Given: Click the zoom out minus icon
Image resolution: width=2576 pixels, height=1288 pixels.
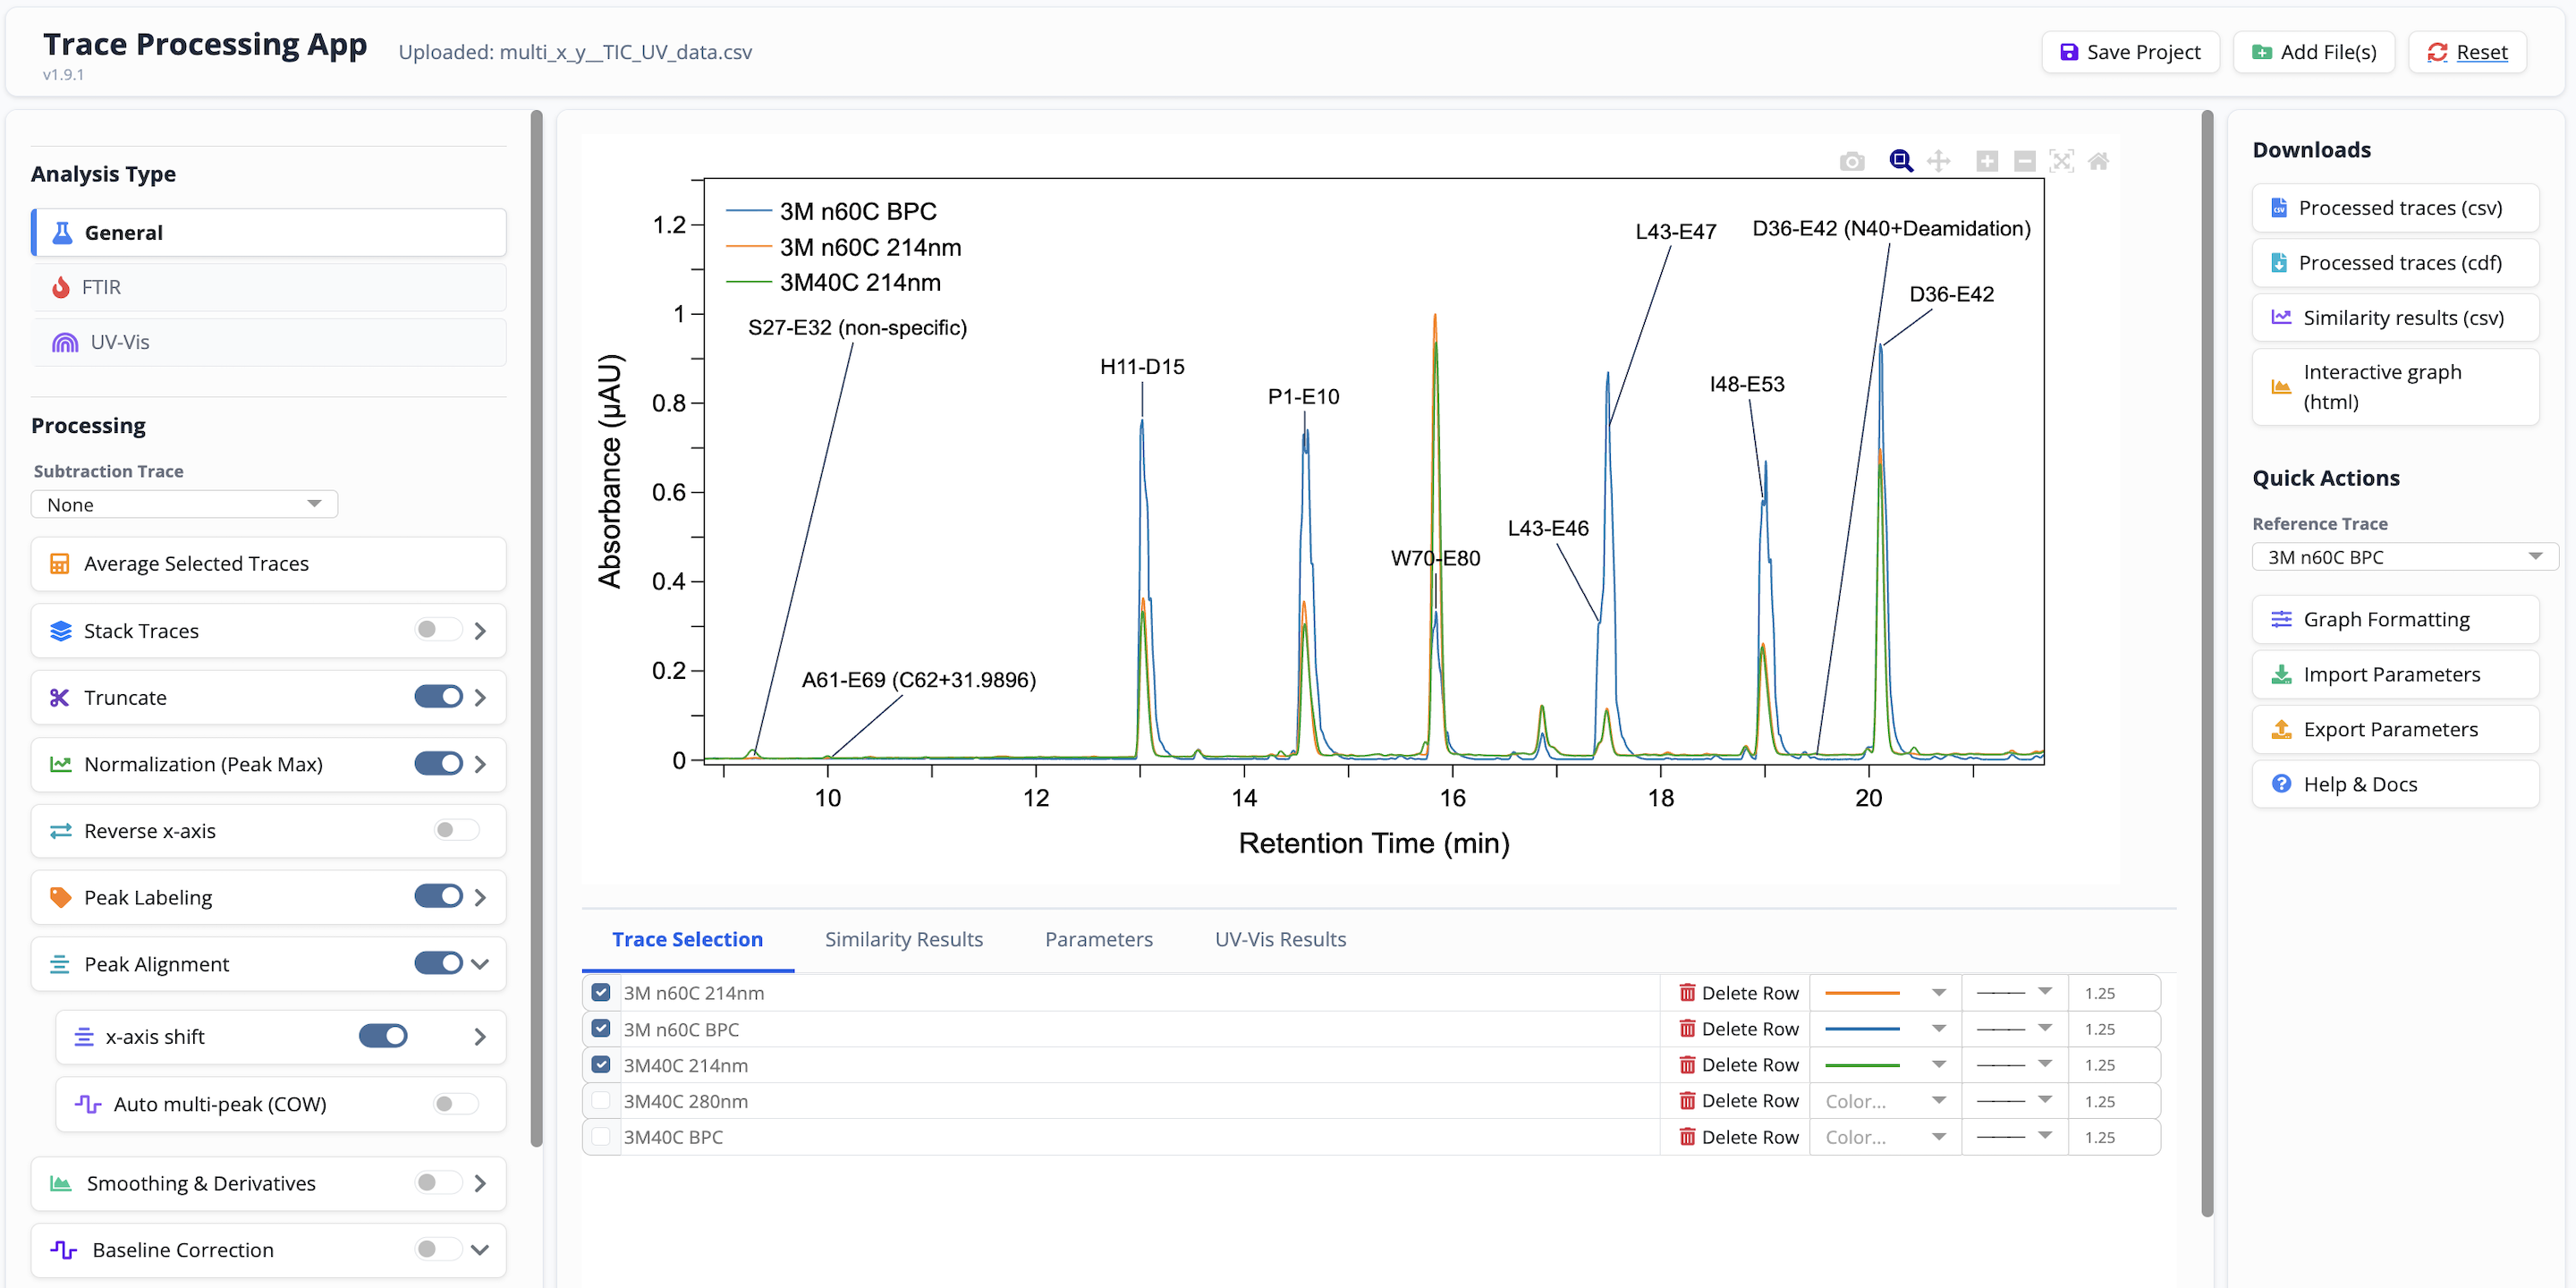Looking at the screenshot, I should 2024,161.
